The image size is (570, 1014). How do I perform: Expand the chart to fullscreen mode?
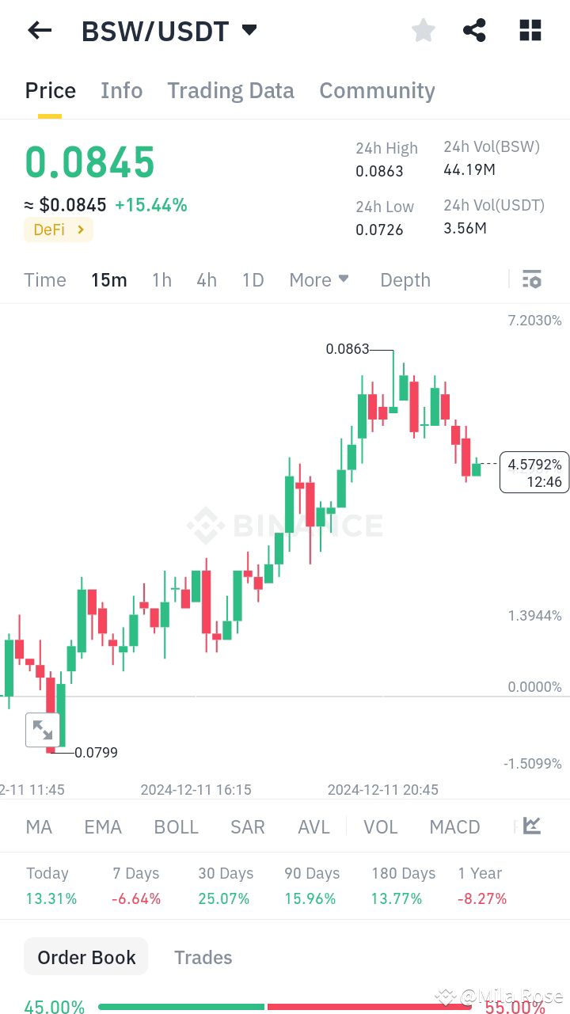point(44,730)
